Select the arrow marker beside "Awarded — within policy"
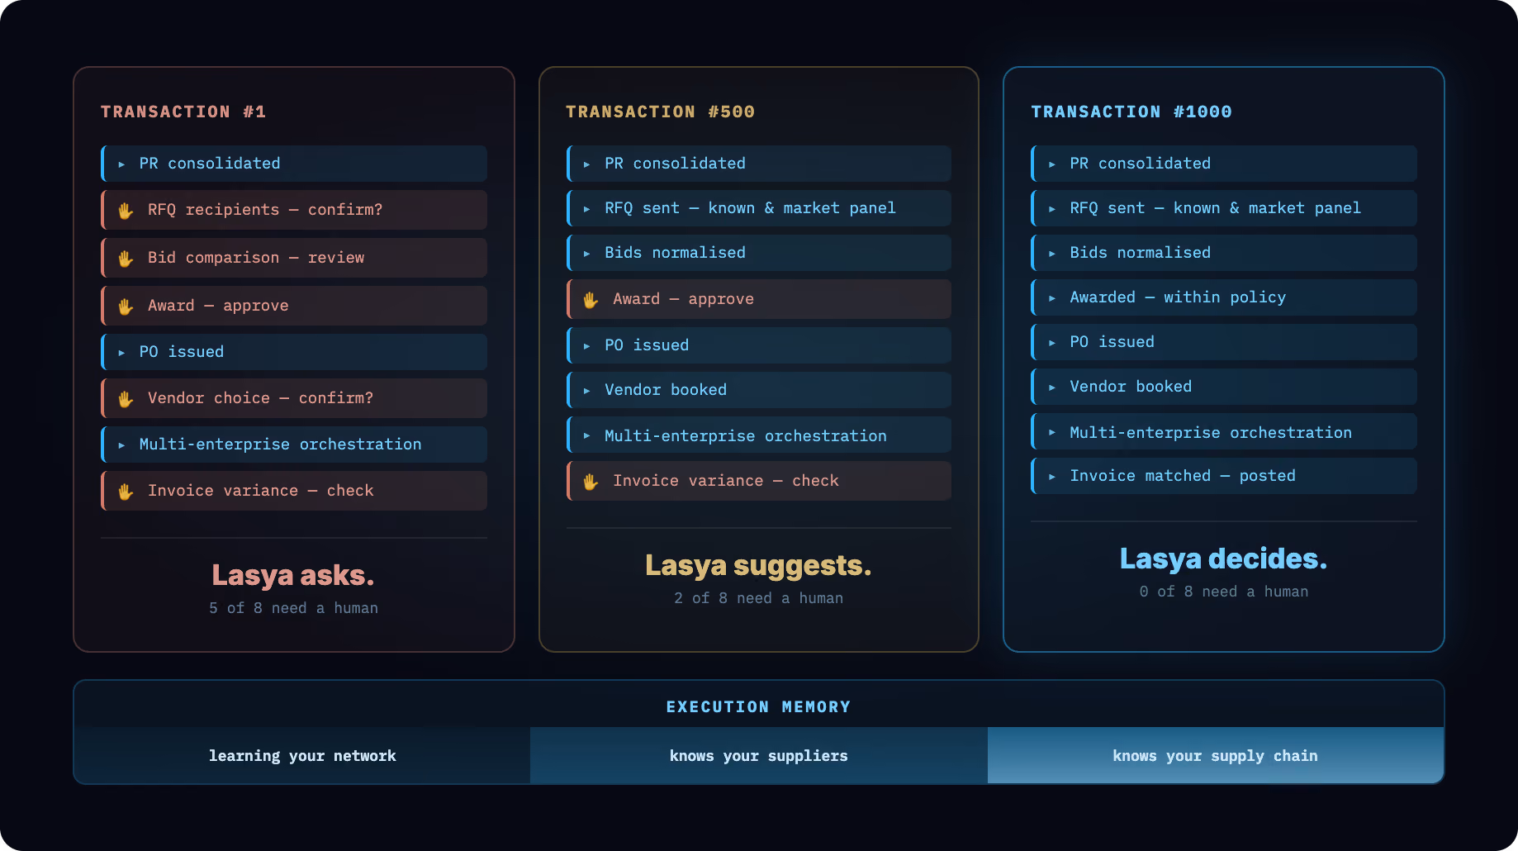Image resolution: width=1518 pixels, height=851 pixels. coord(1051,298)
